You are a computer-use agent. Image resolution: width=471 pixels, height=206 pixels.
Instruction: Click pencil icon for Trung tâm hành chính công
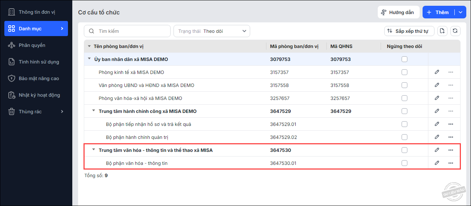point(437,111)
